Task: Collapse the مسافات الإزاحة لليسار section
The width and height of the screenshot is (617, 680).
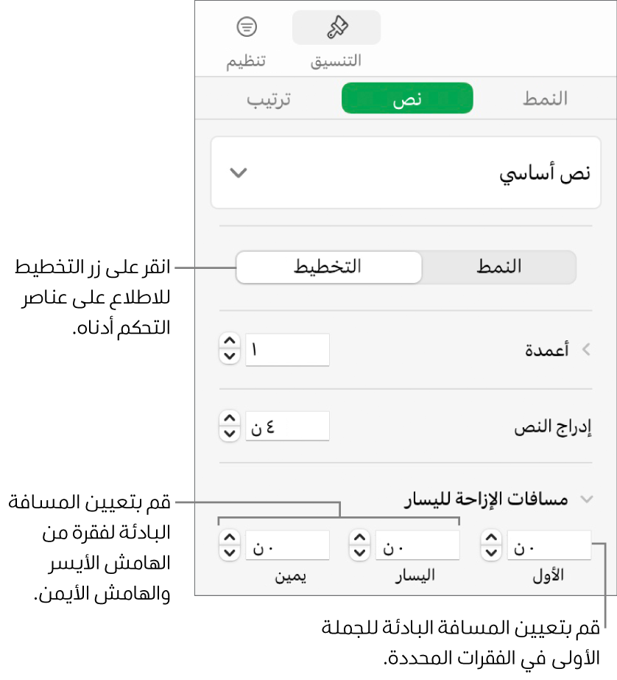Action: [587, 500]
